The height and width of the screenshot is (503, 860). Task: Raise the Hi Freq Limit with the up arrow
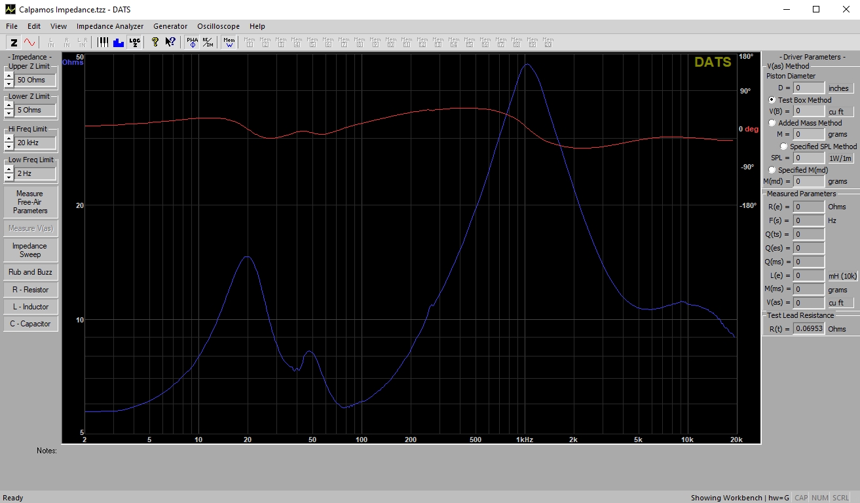[9, 139]
